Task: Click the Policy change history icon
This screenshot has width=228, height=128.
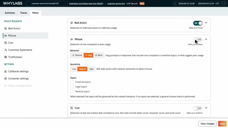Action: (x=6, y=86)
